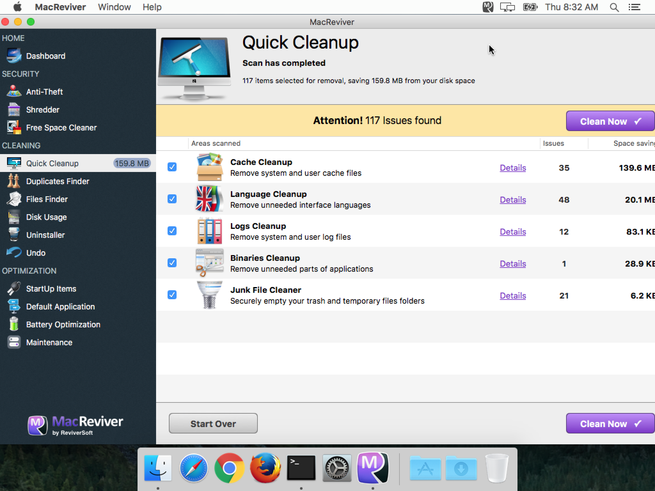Open the Duplicates Finder tool
The height and width of the screenshot is (491, 655).
pos(58,181)
